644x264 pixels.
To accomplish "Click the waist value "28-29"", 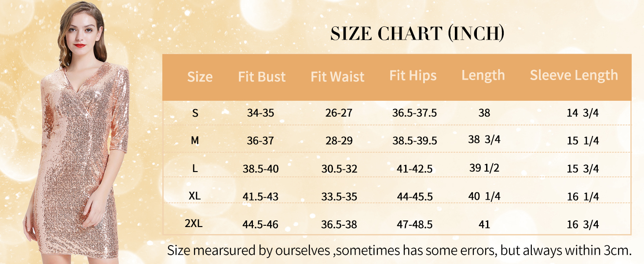I will pos(339,141).
